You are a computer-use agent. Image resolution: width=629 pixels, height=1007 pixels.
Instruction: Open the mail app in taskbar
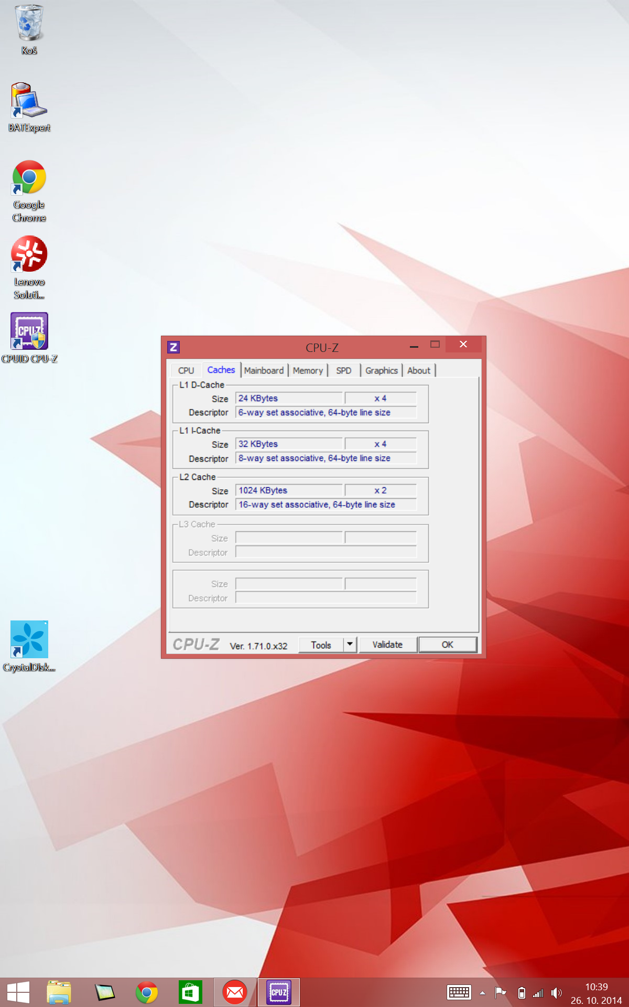click(x=234, y=992)
